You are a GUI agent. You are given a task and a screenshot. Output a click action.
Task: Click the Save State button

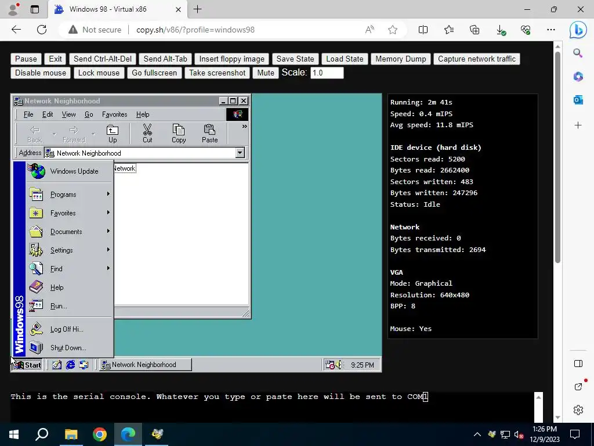click(x=295, y=59)
